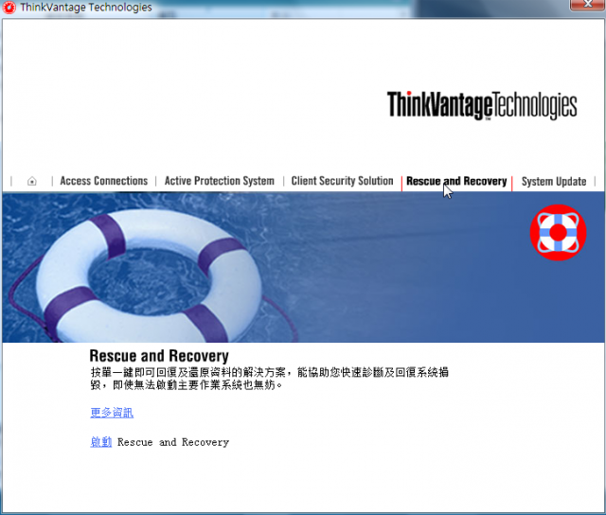Click the ThinkVantage title bar app icon
606x515 pixels.
[x=9, y=8]
